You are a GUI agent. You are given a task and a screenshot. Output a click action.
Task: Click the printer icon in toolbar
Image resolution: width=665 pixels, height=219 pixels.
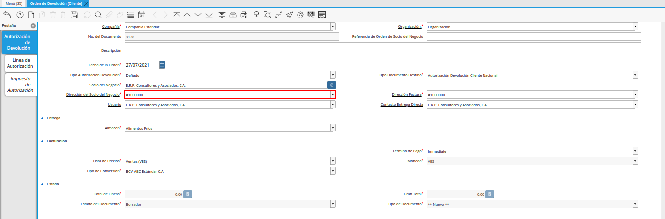243,15
